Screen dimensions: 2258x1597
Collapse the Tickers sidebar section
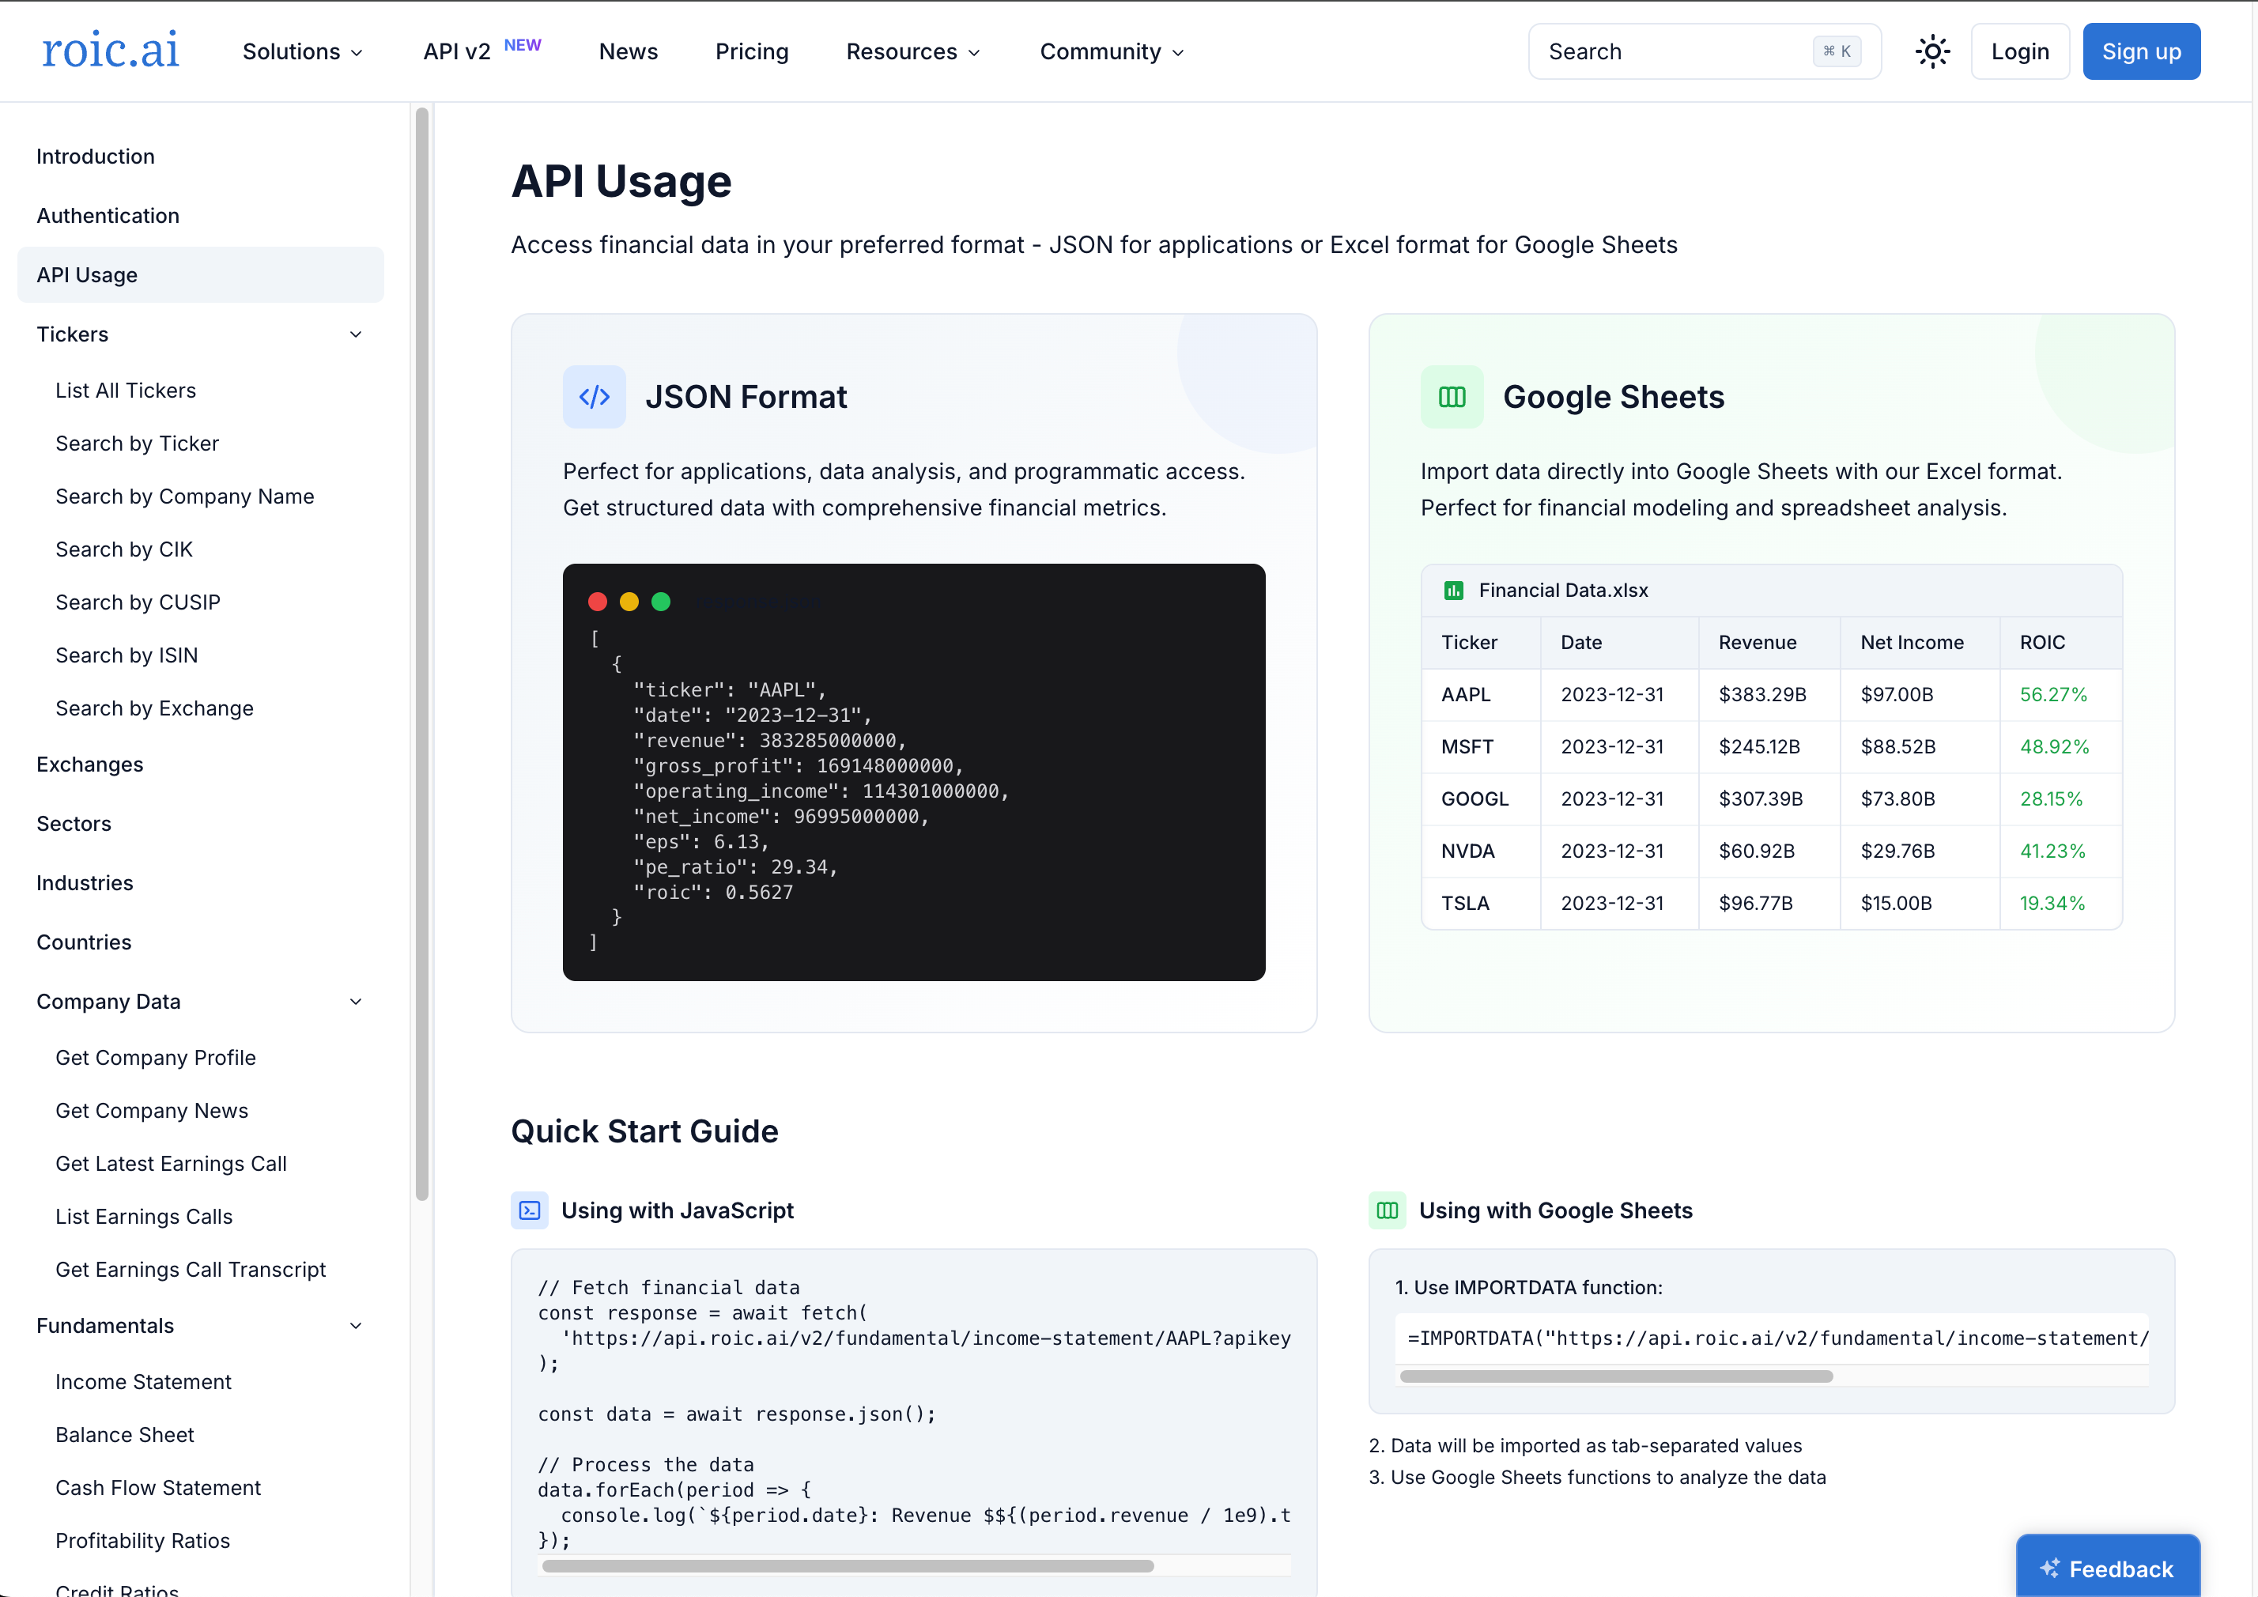pyautogui.click(x=355, y=334)
